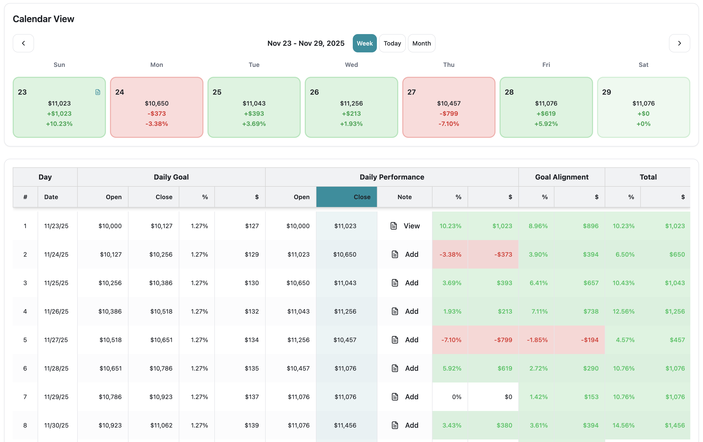Go to the next week with the right chevron
703x442 pixels.
point(679,43)
